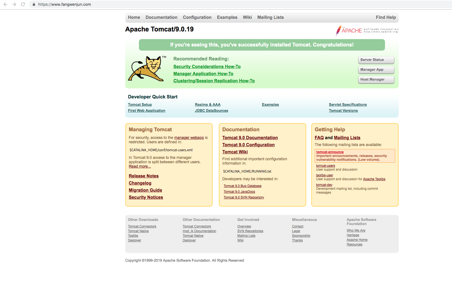Click the Apache Software Foundation feather logo

[367, 31]
